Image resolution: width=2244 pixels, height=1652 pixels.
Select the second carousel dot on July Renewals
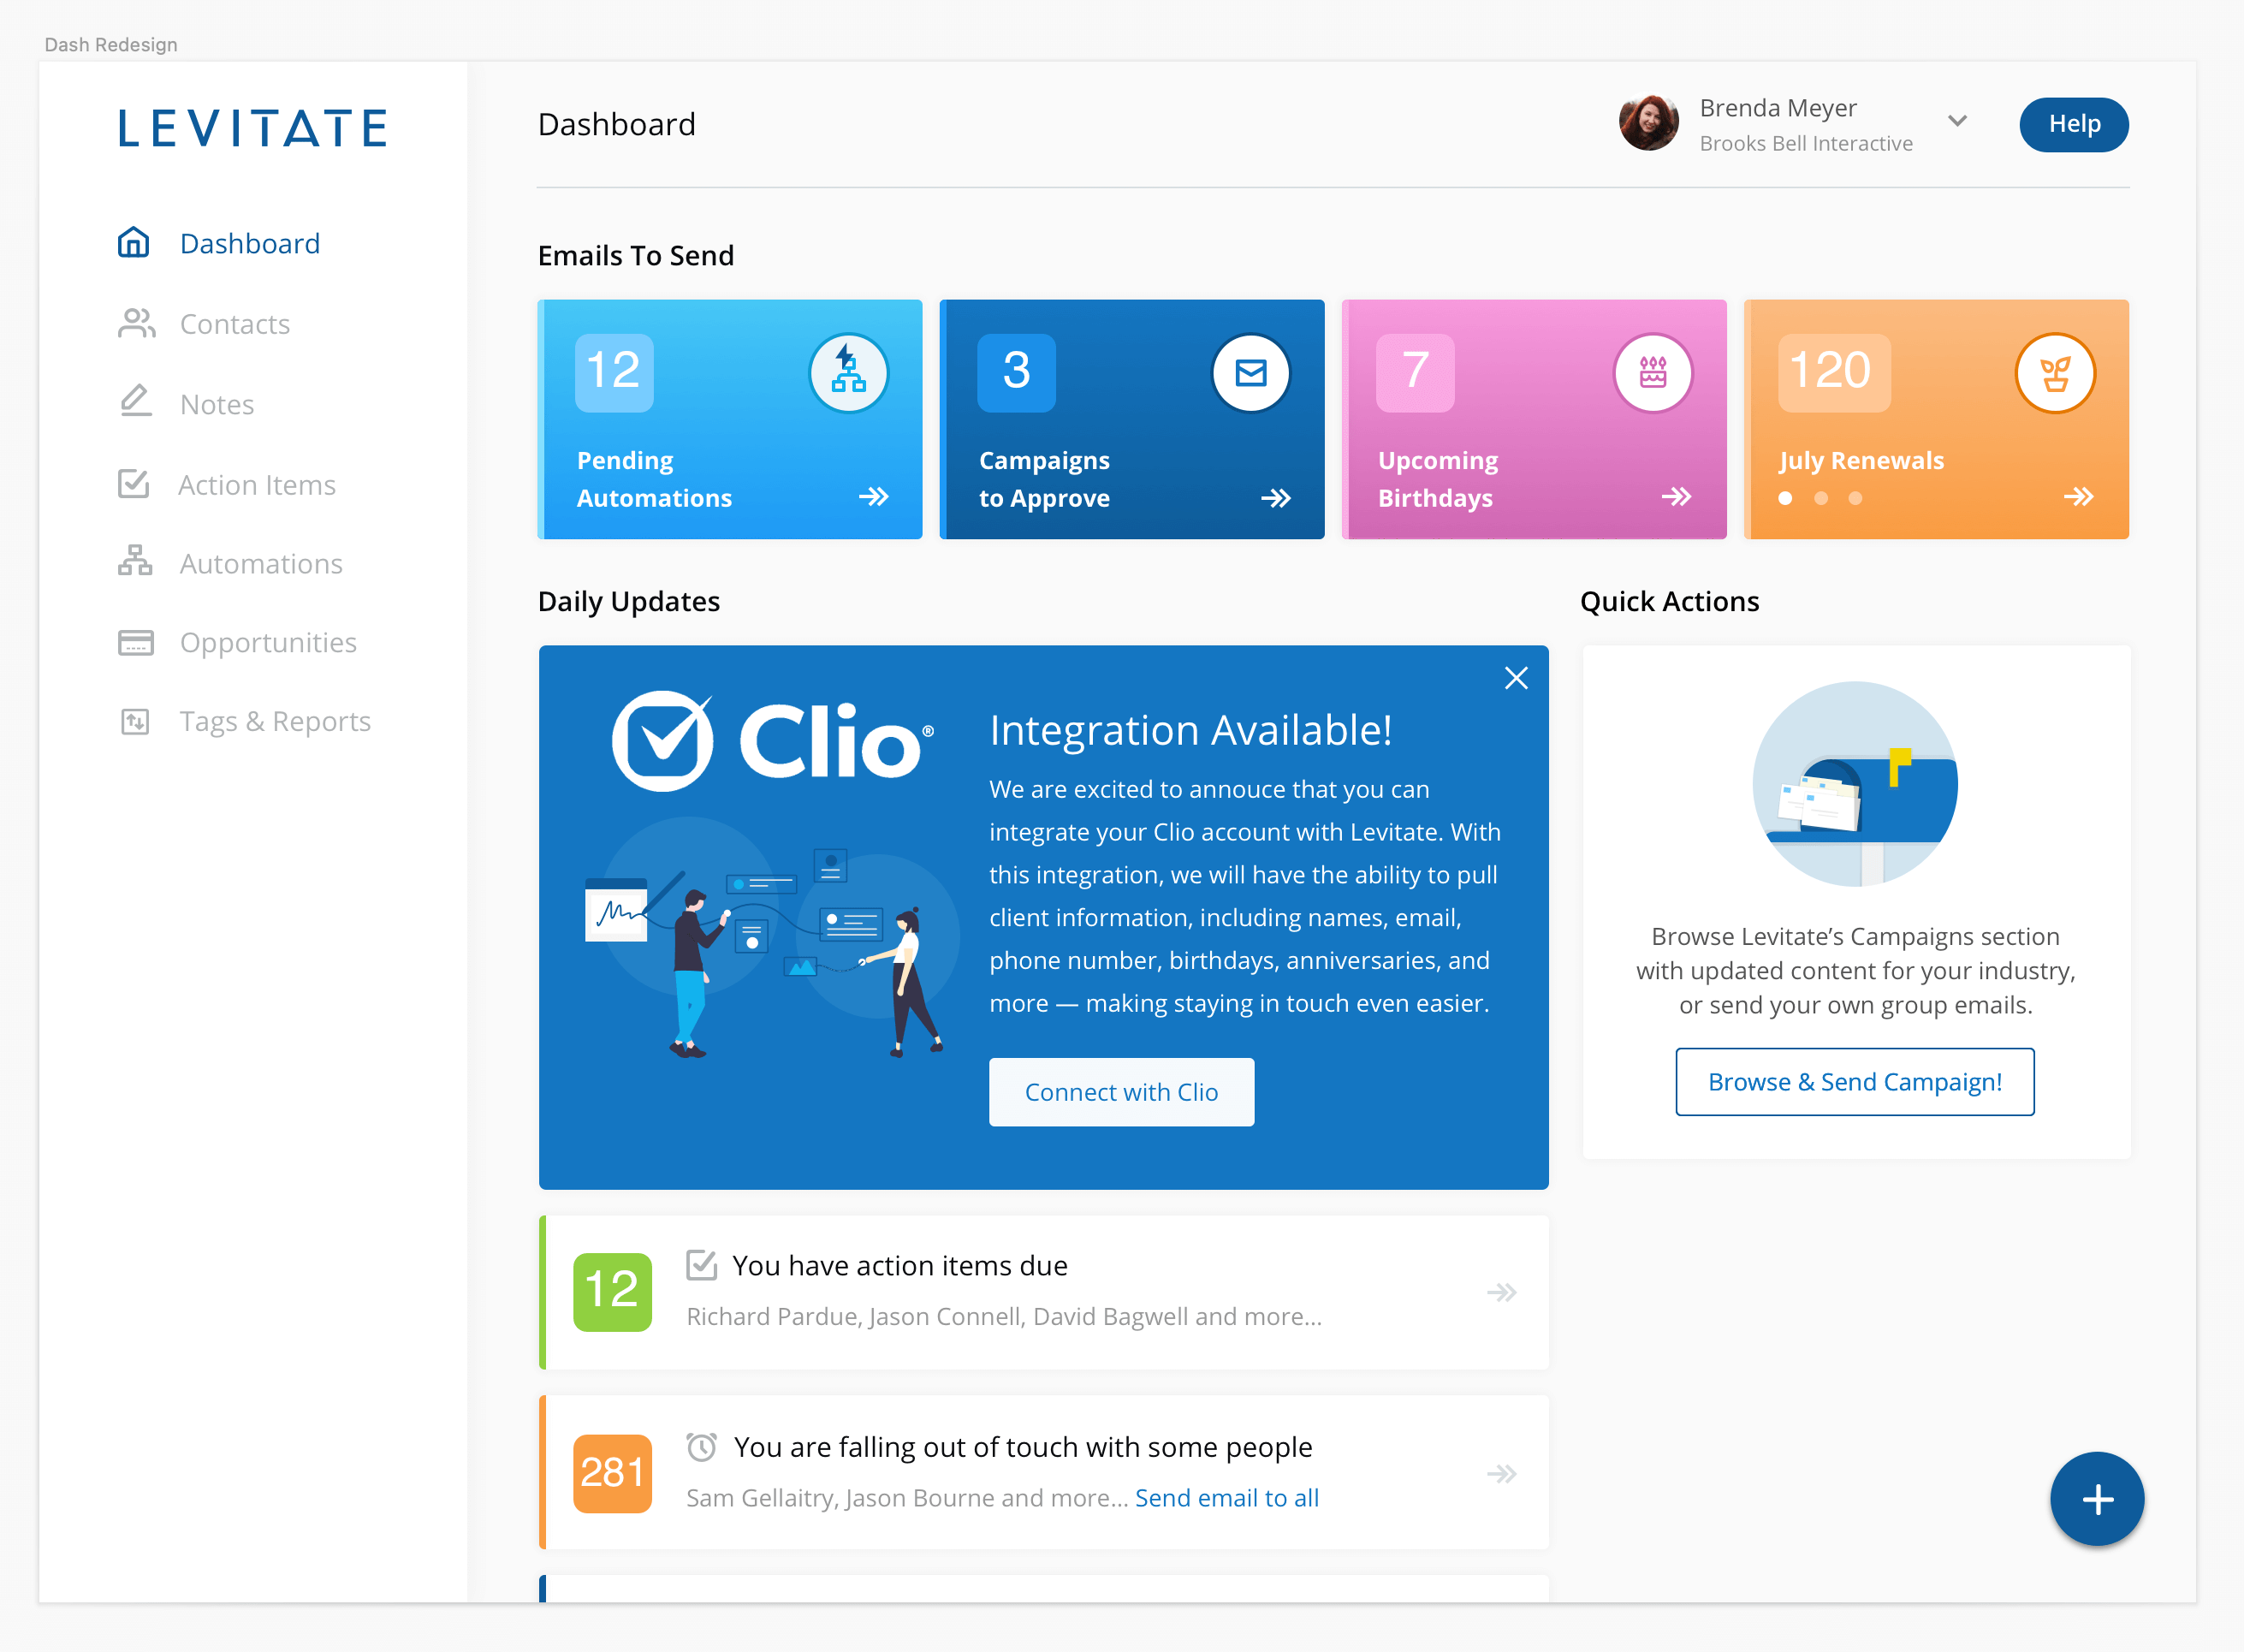[x=1821, y=498]
